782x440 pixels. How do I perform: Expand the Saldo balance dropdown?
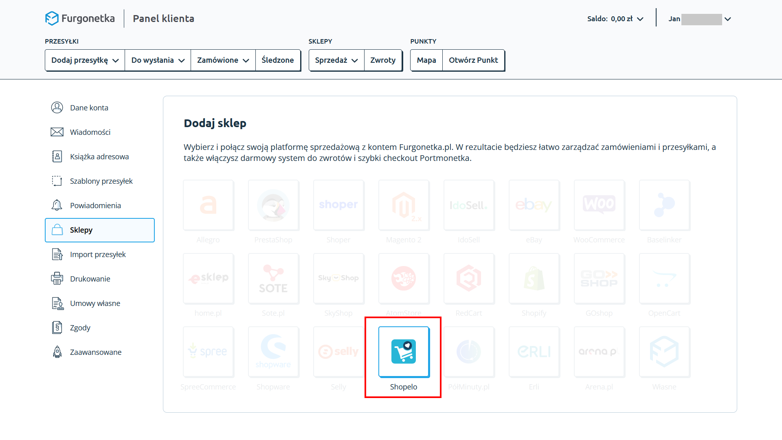(x=615, y=19)
